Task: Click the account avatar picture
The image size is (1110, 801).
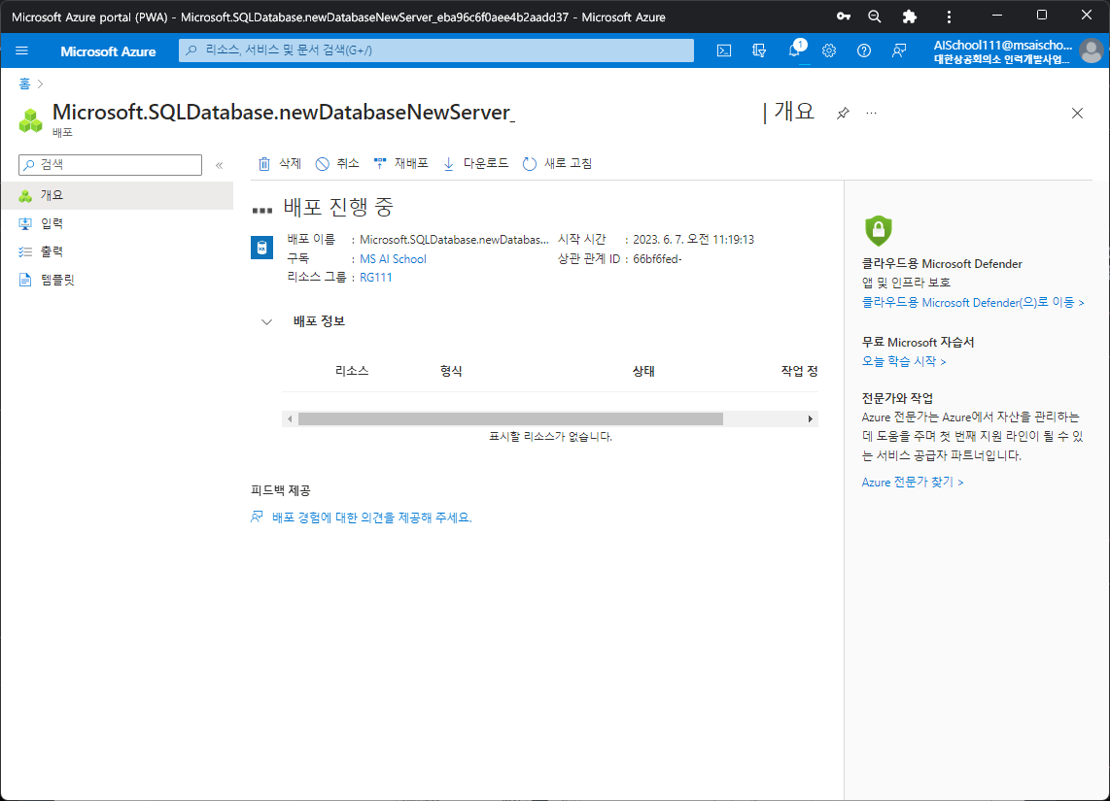Action: 1091,50
